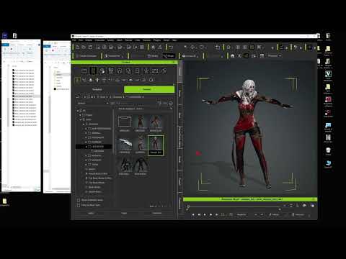Choose the Select arrow tool above viewport
Image resolution: width=346 pixels, height=259 pixels.
coord(185,47)
